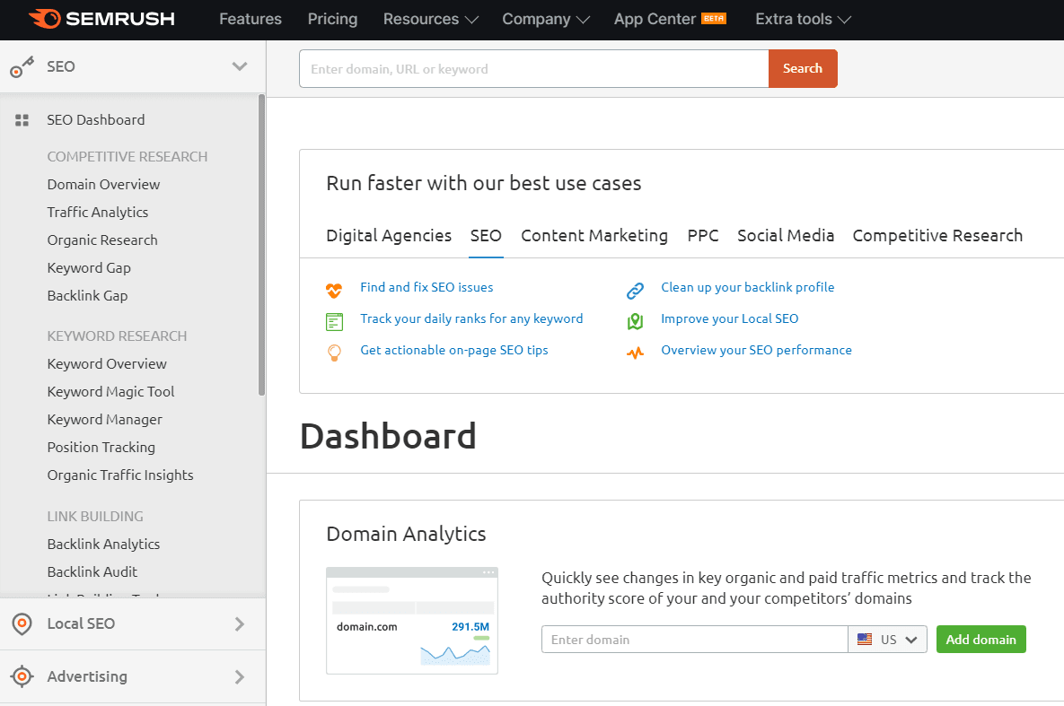Click the SEO Dashboard grid icon

point(22,120)
